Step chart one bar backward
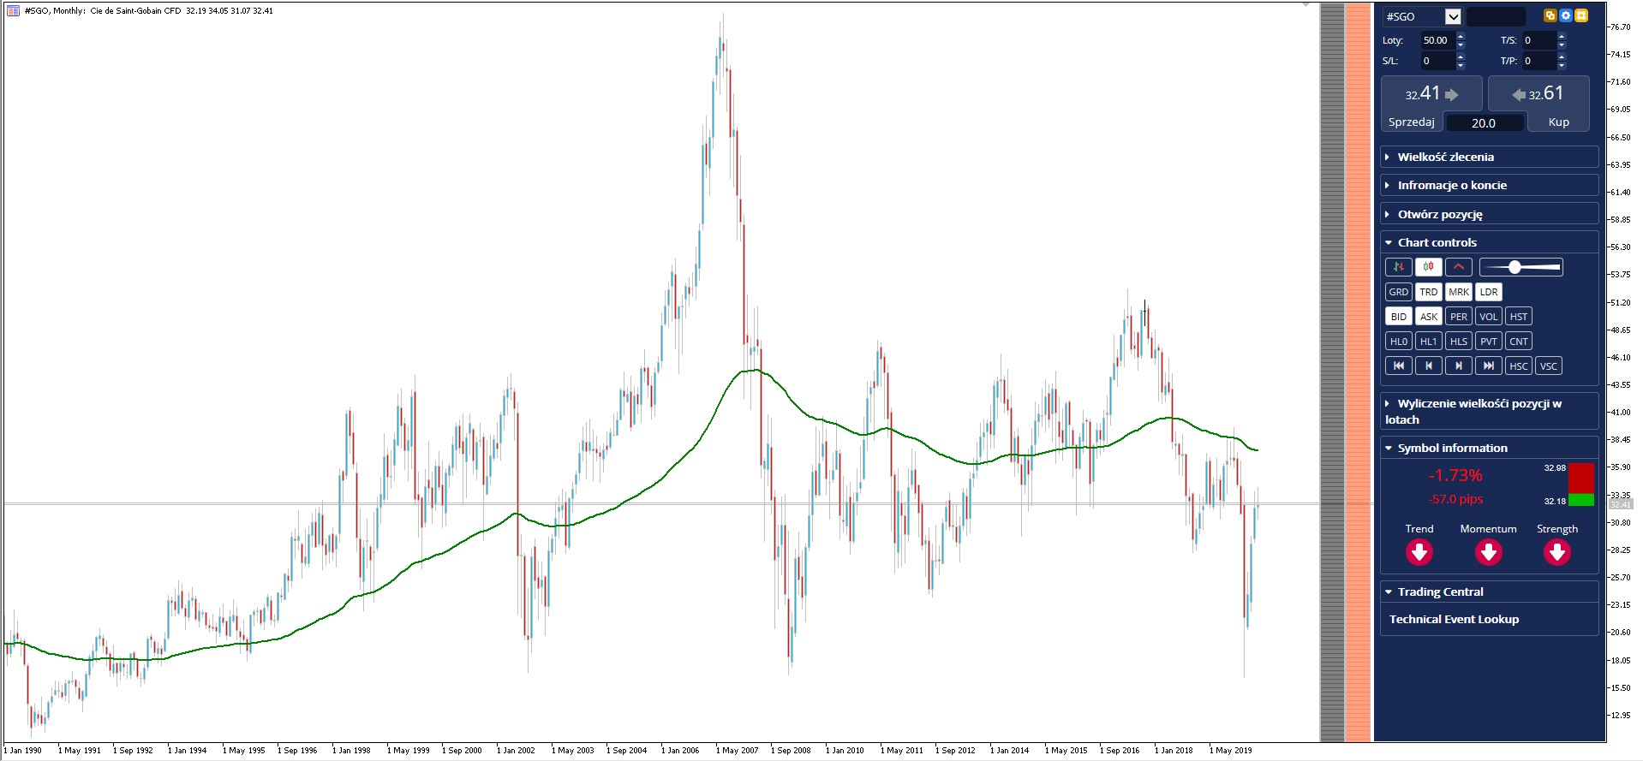 tap(1428, 366)
